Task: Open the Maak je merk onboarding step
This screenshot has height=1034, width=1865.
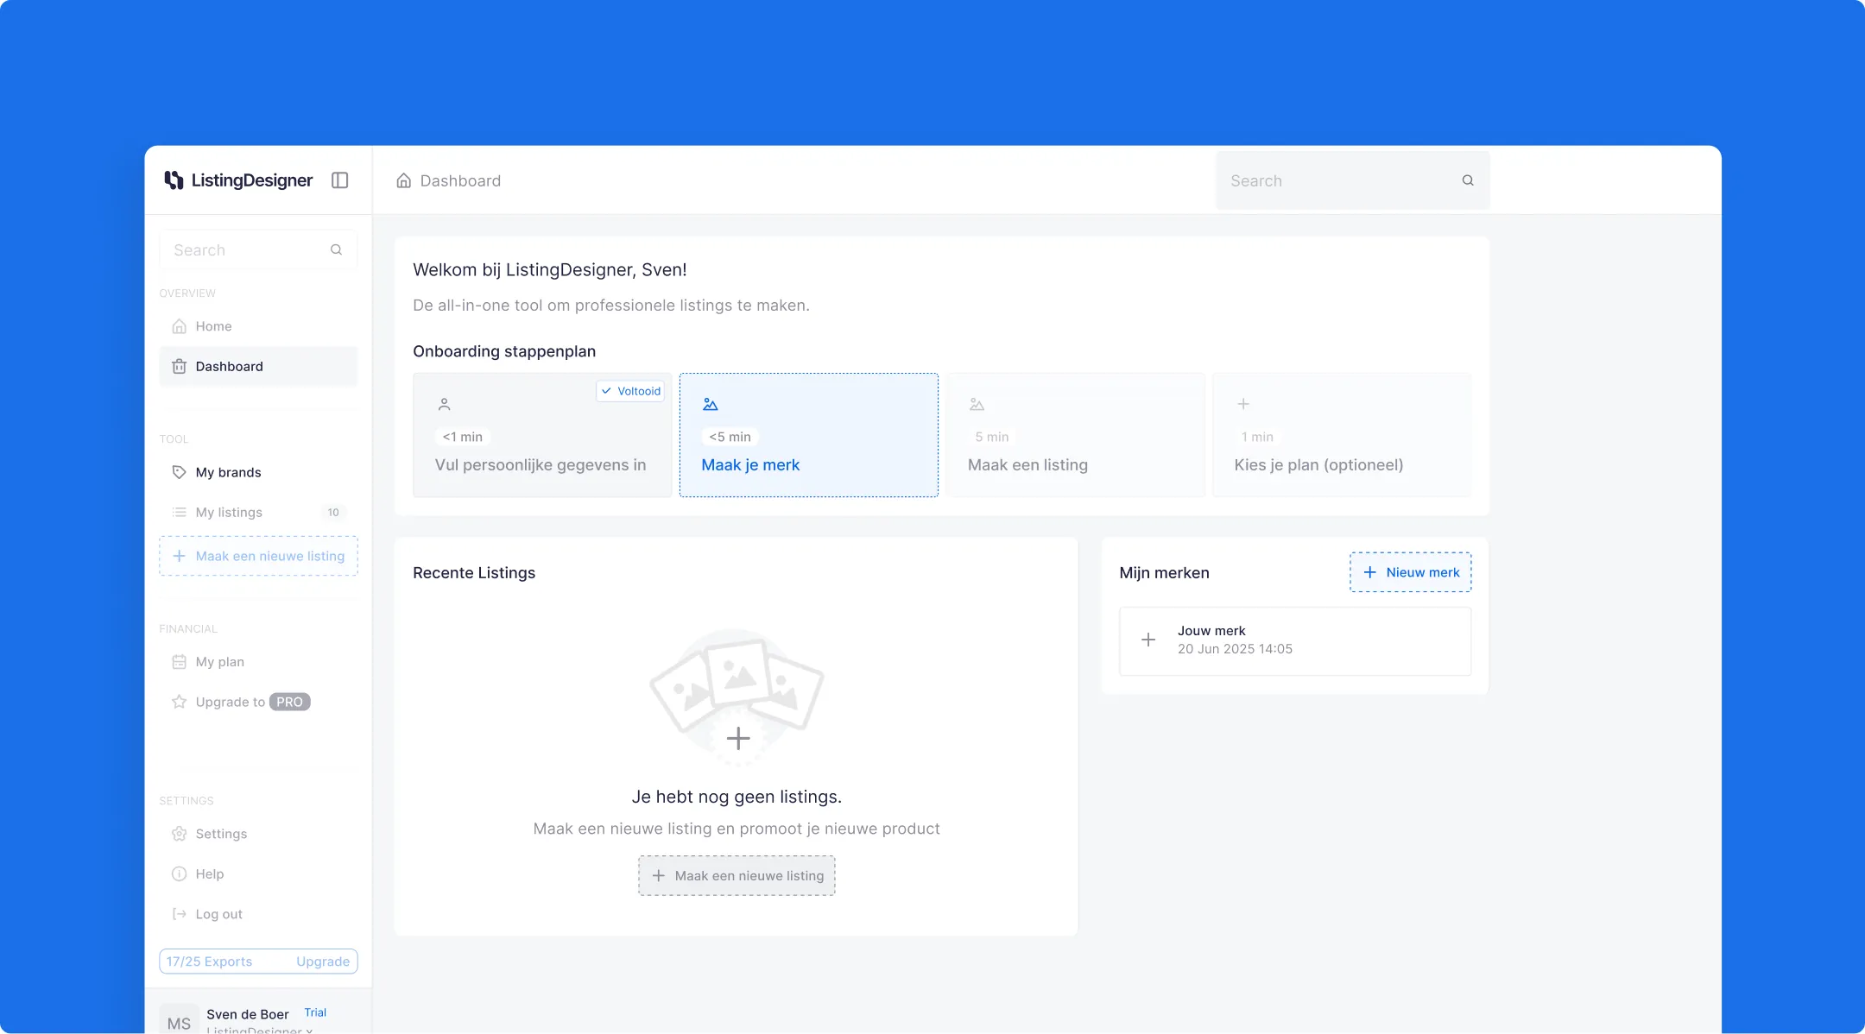Action: (808, 435)
